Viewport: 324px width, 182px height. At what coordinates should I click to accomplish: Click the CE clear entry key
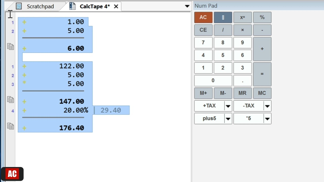(x=203, y=30)
